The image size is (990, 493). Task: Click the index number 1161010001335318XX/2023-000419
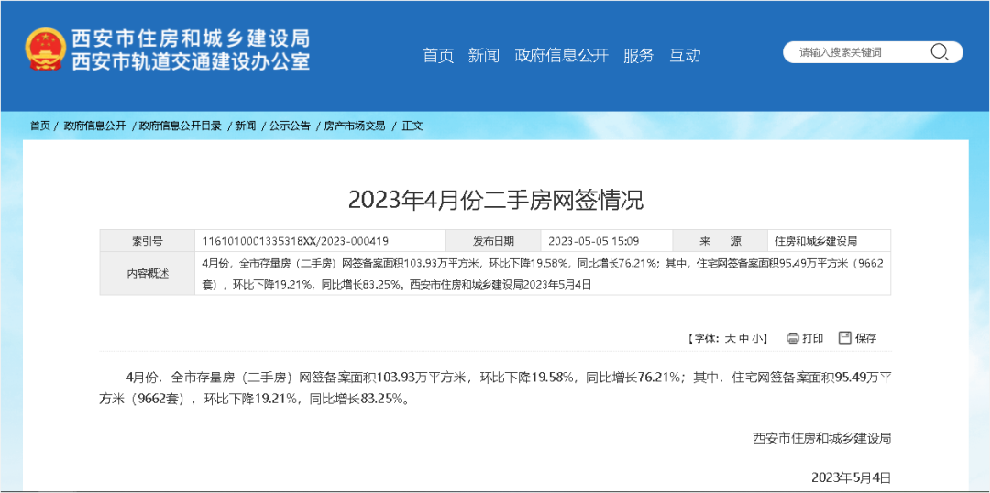click(295, 241)
